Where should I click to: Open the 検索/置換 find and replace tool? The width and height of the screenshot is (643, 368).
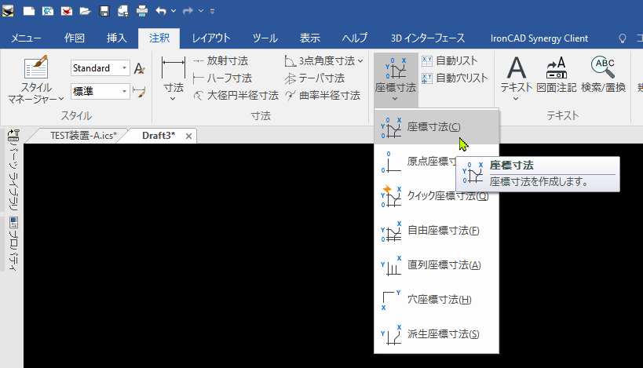click(x=603, y=75)
